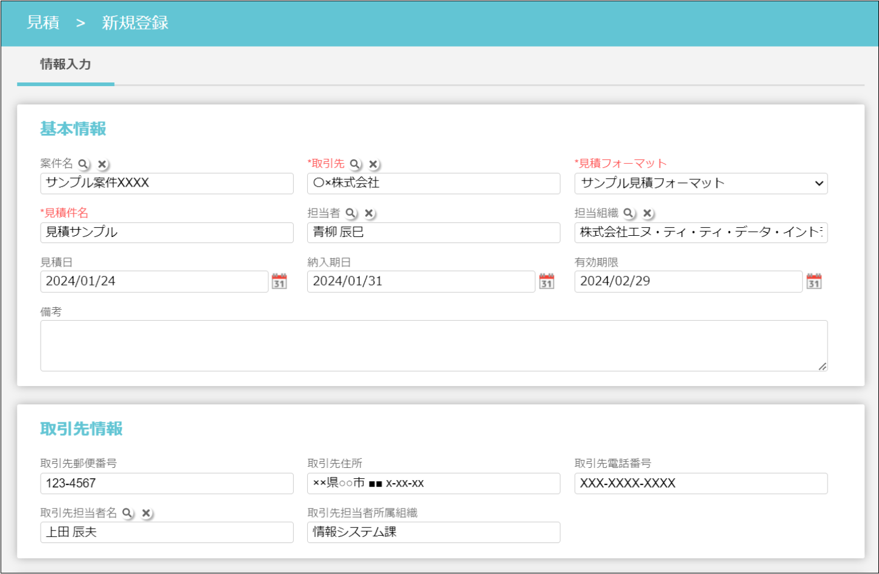The image size is (879, 574).
Task: Click the 備考 textarea resize handle
Action: (x=822, y=366)
